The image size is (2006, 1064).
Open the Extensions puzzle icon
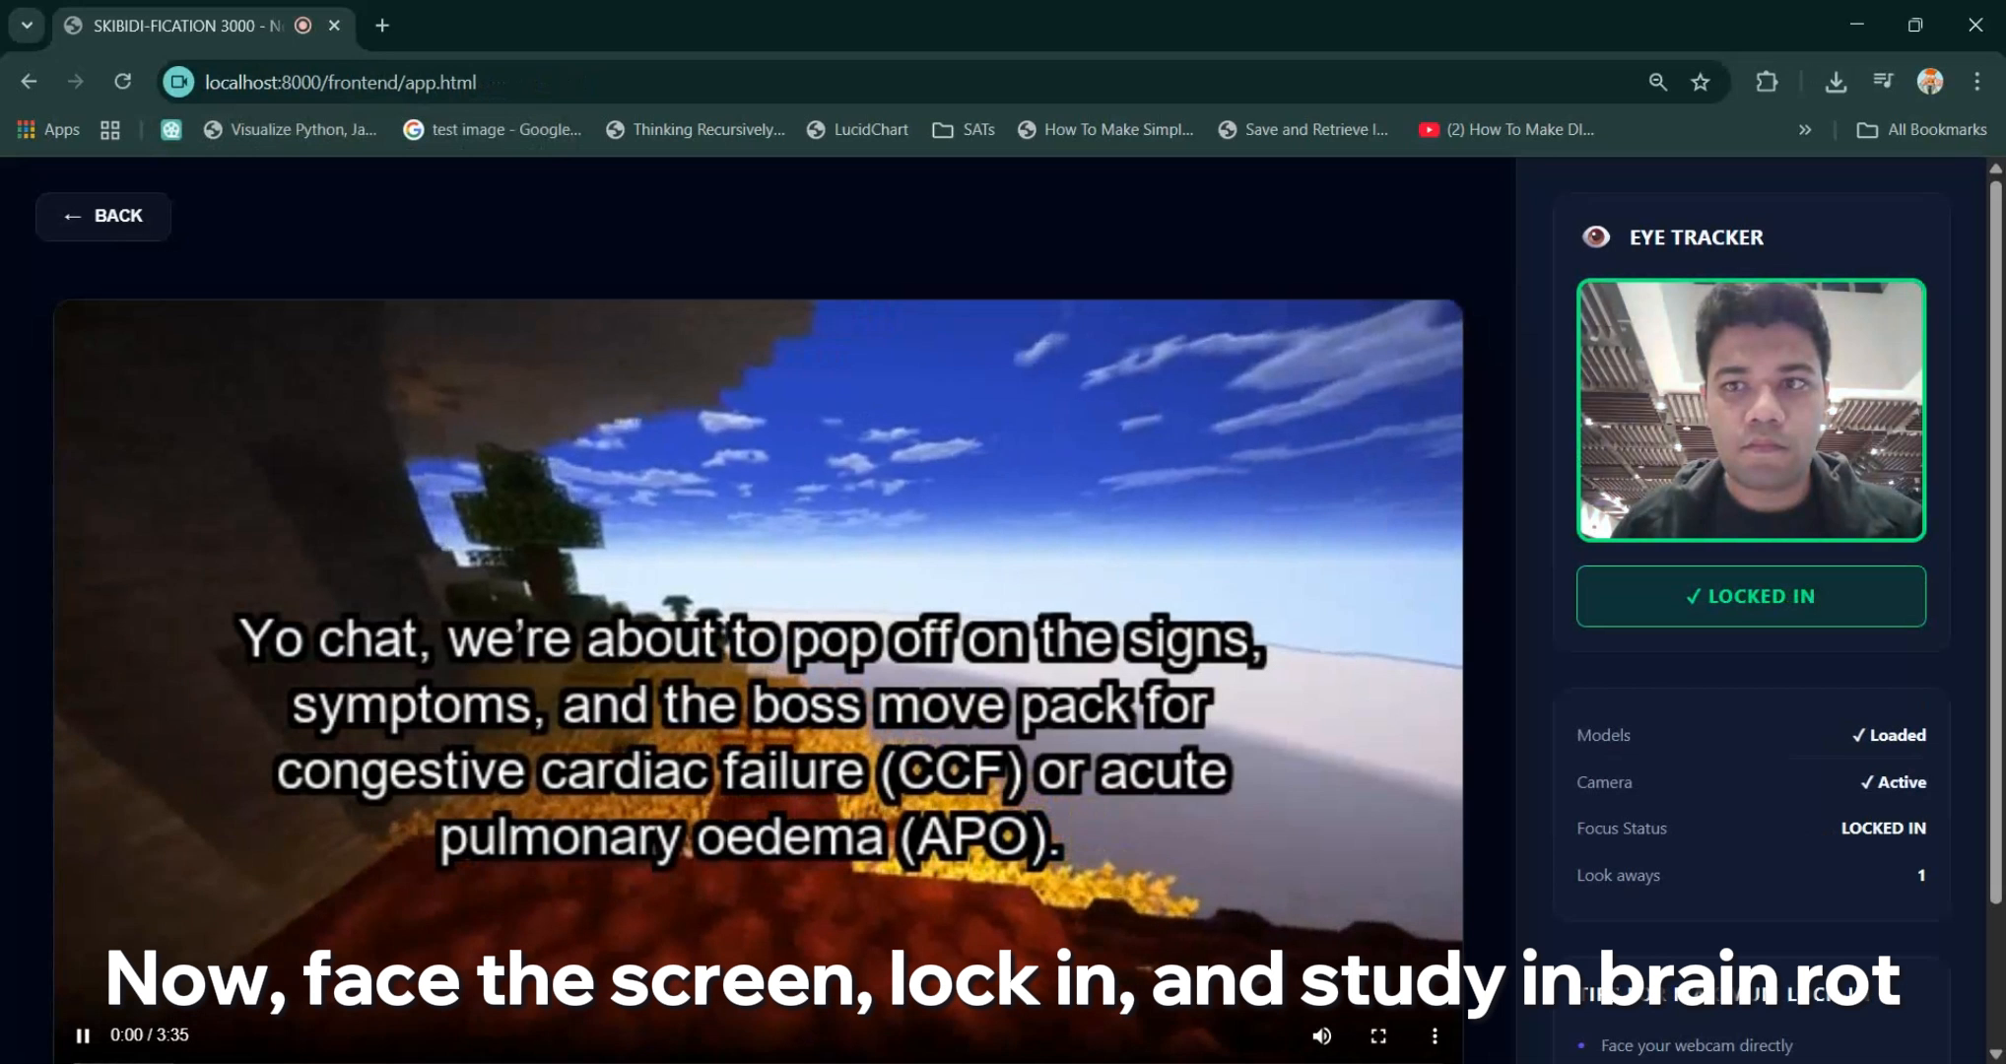tap(1767, 82)
